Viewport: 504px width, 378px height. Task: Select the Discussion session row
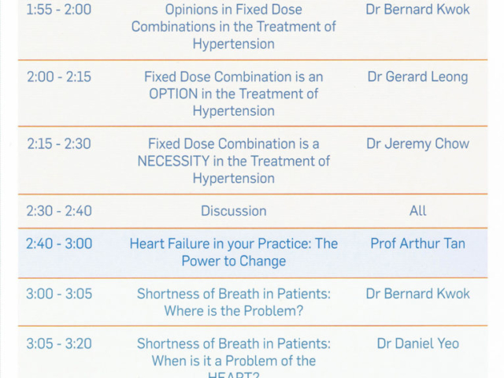pos(253,211)
